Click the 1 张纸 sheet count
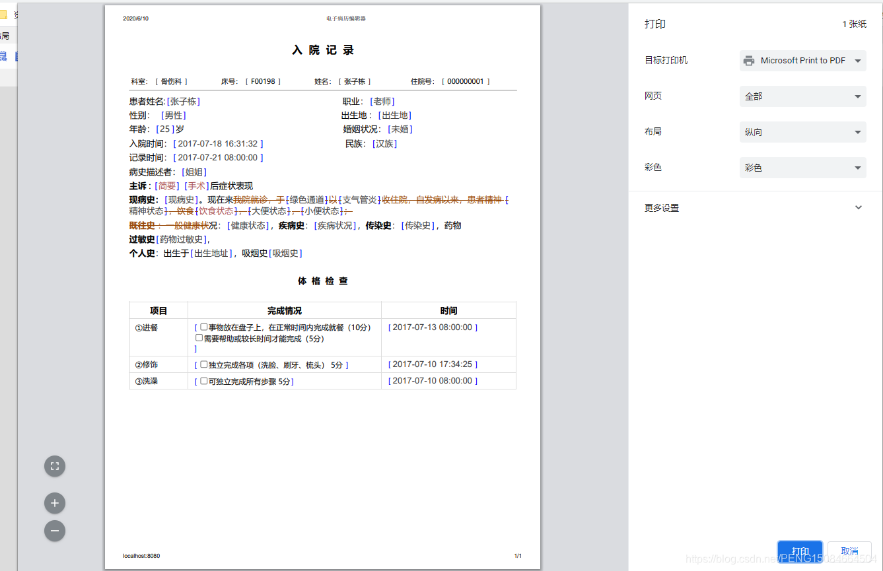This screenshot has height=571, width=883. 854,24
